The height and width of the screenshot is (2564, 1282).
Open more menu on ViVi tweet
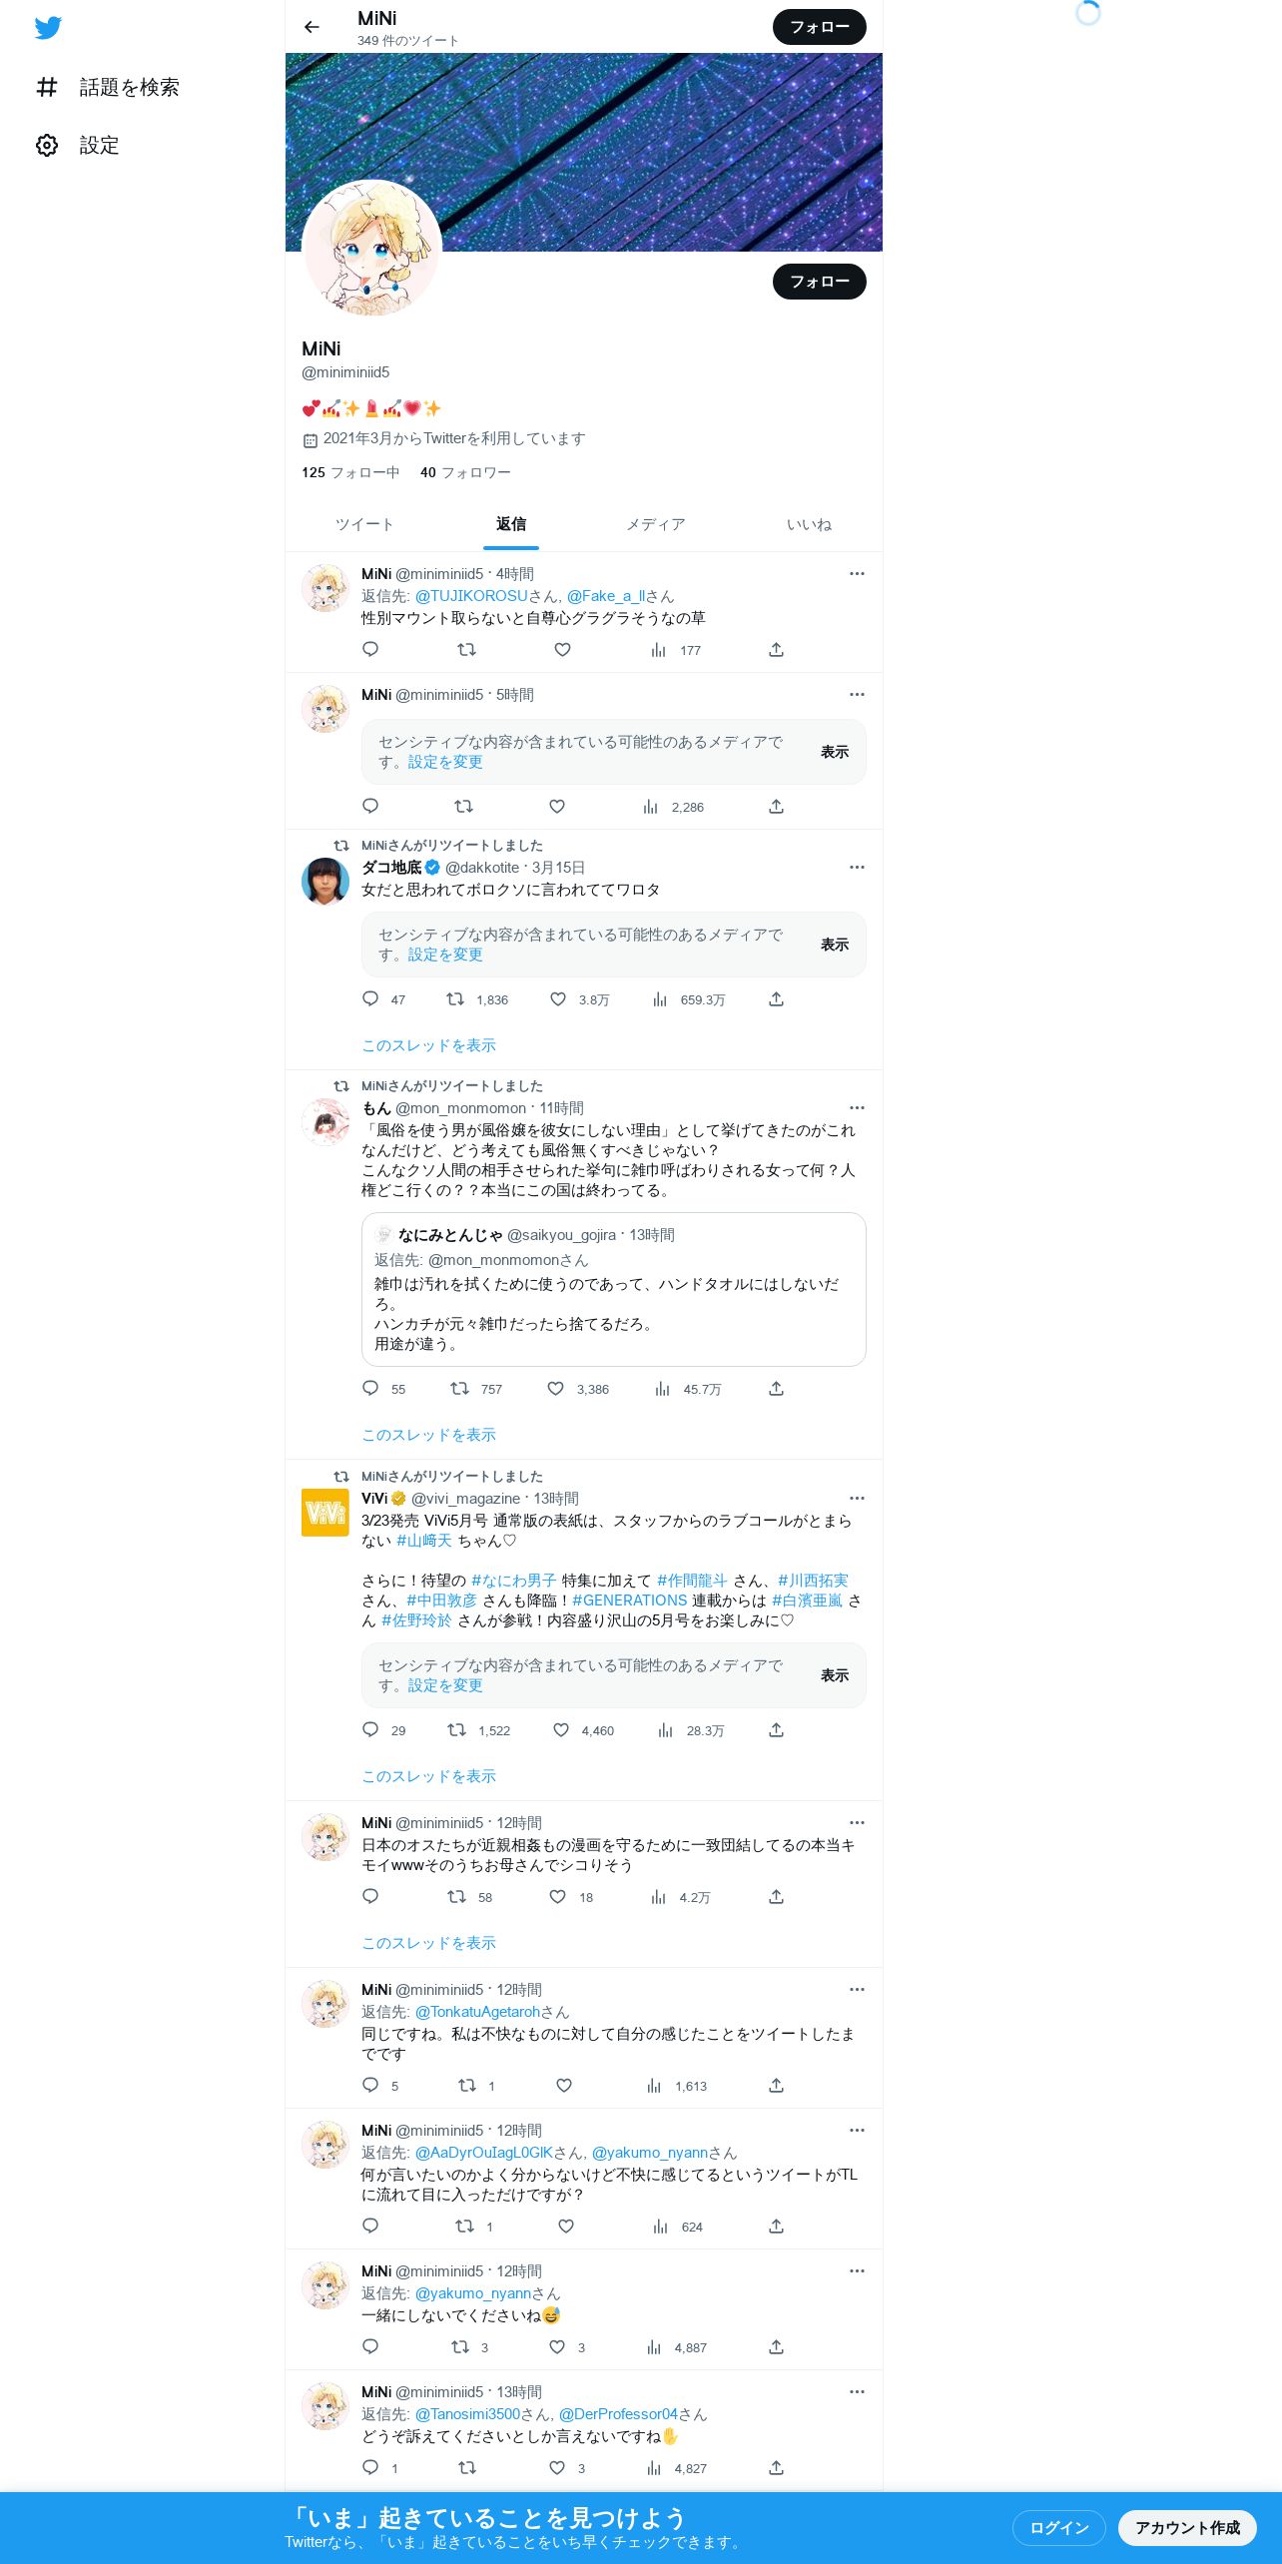(x=857, y=1499)
